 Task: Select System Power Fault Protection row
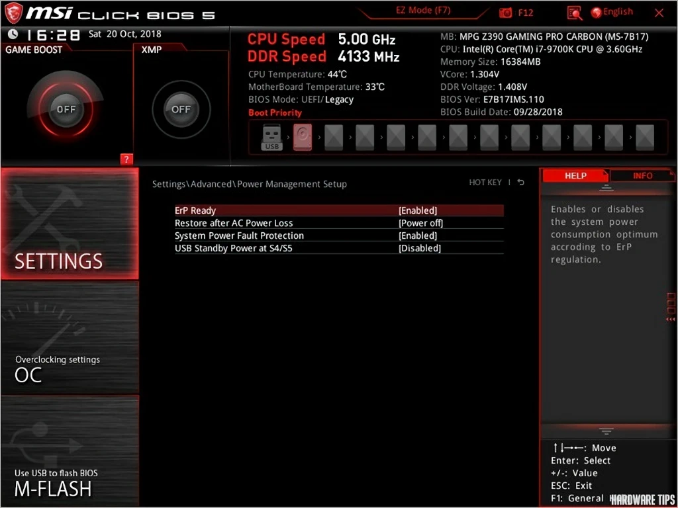click(339, 236)
